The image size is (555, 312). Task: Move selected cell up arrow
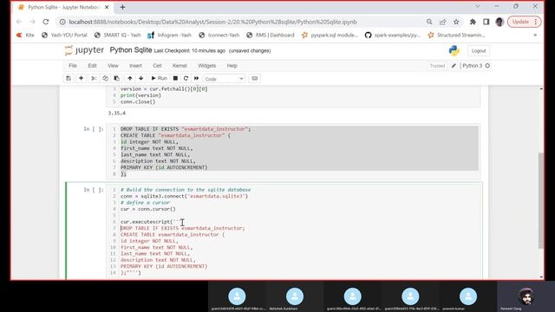click(130, 78)
